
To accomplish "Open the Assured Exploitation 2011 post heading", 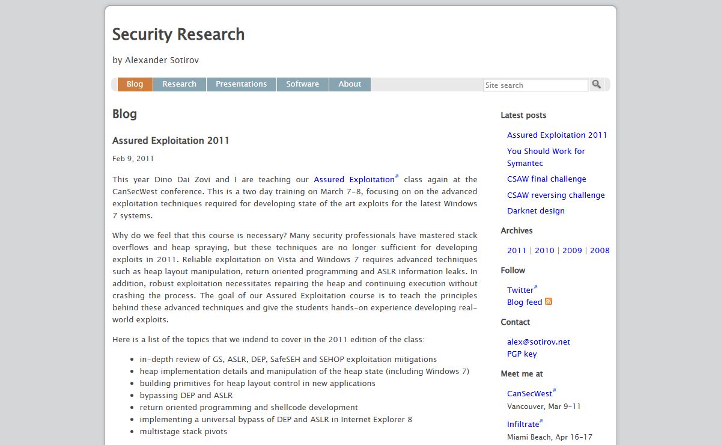I will point(171,141).
